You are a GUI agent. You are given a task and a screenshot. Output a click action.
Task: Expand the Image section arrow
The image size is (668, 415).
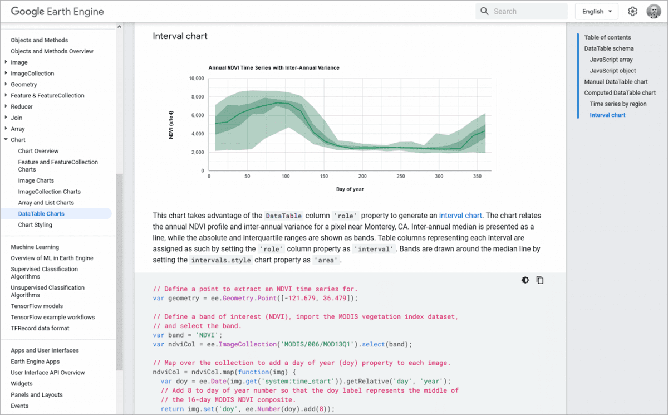pyautogui.click(x=6, y=62)
